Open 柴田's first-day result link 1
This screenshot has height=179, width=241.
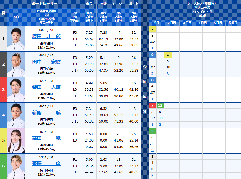pos(152,99)
